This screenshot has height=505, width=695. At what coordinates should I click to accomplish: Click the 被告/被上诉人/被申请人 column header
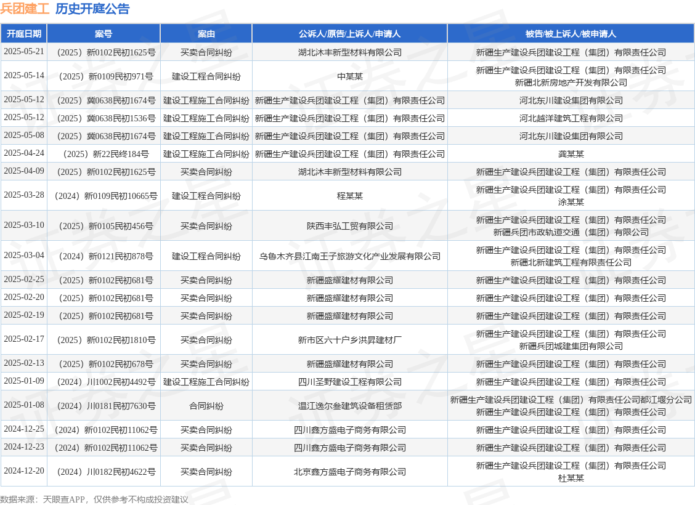tap(571, 34)
